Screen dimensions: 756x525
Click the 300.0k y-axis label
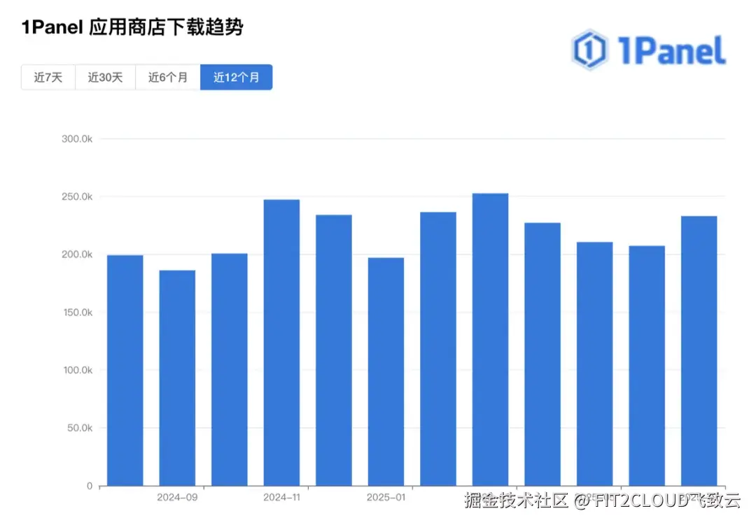[x=77, y=138]
